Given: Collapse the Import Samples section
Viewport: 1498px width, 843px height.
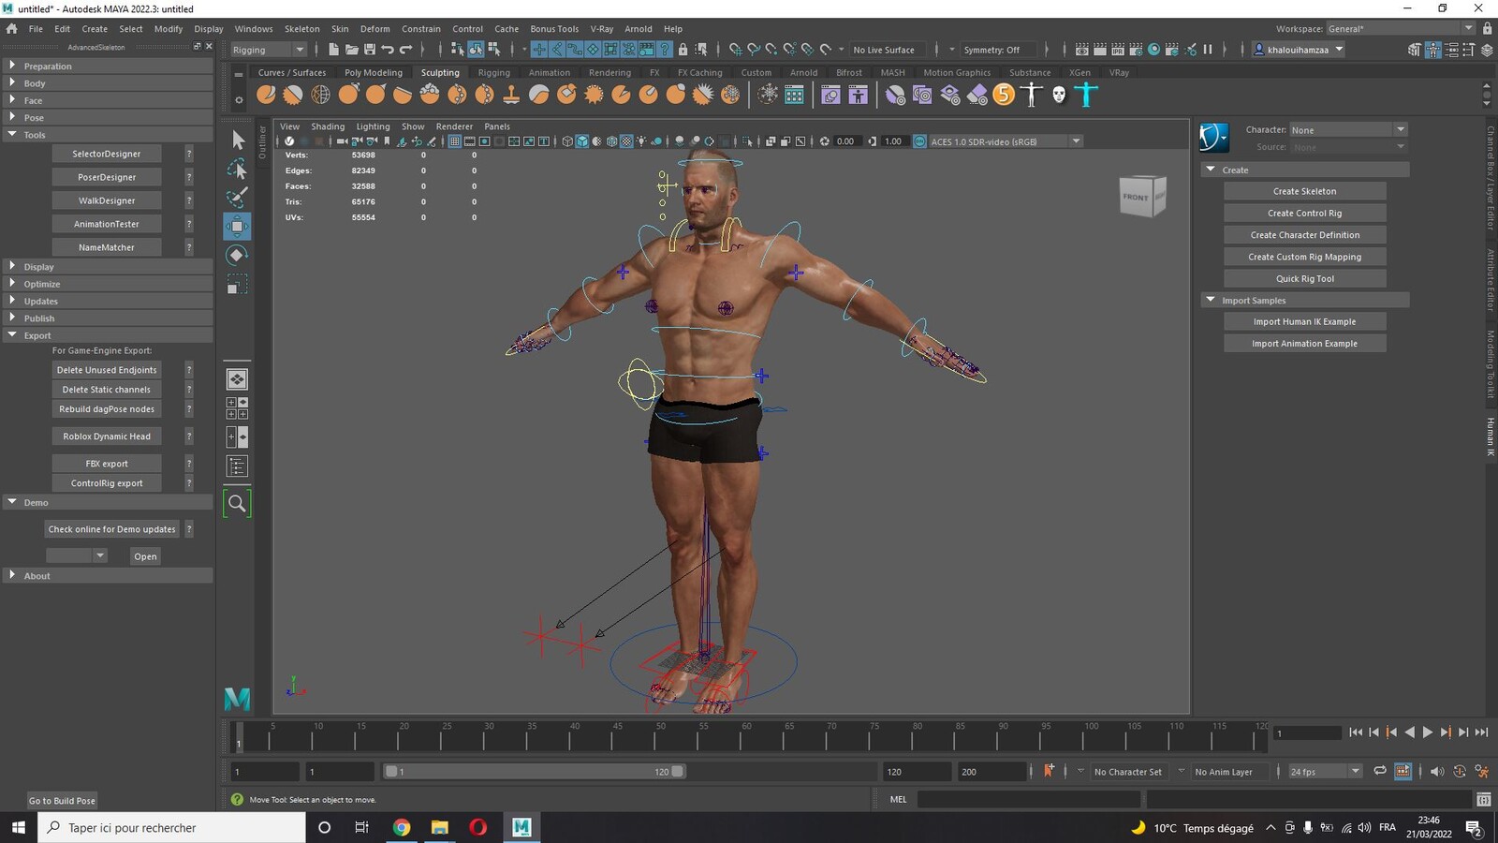Looking at the screenshot, I should [x=1305, y=300].
